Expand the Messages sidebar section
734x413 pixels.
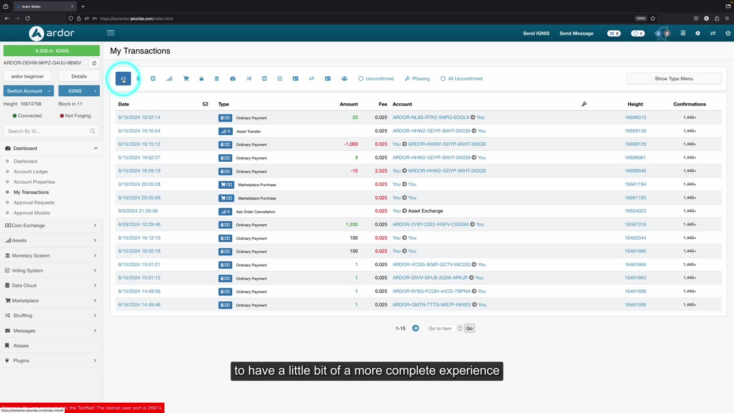[52, 330]
